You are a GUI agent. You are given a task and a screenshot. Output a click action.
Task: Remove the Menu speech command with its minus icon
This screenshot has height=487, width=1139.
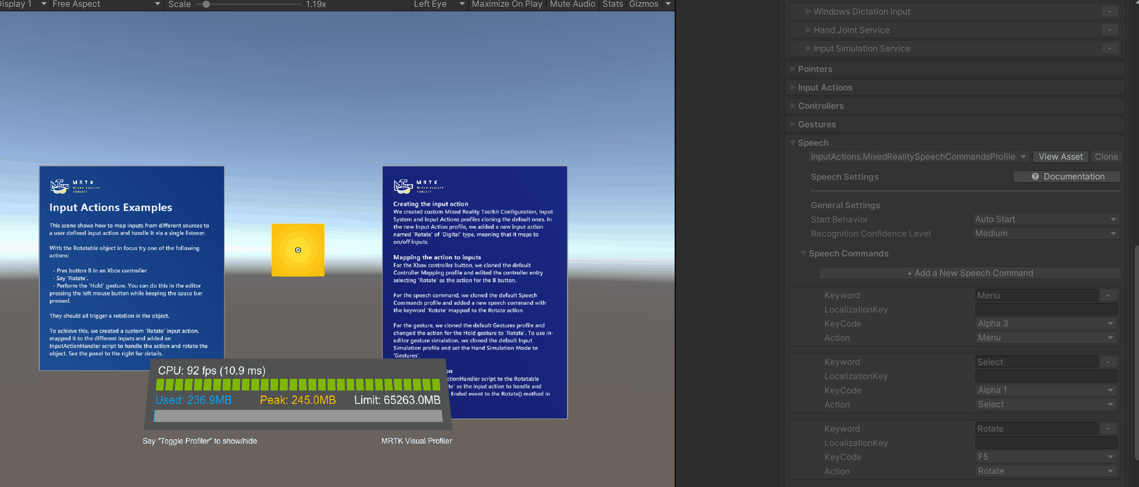click(x=1108, y=295)
